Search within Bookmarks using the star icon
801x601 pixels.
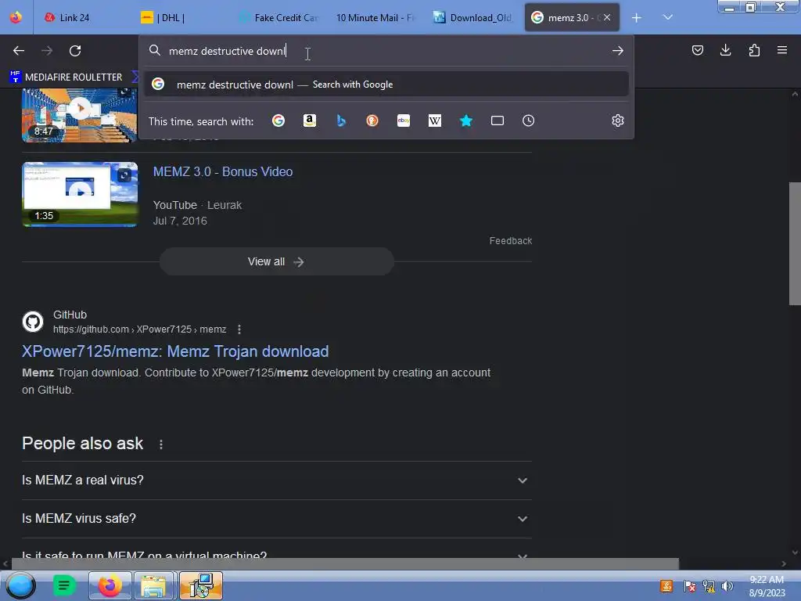coord(466,121)
